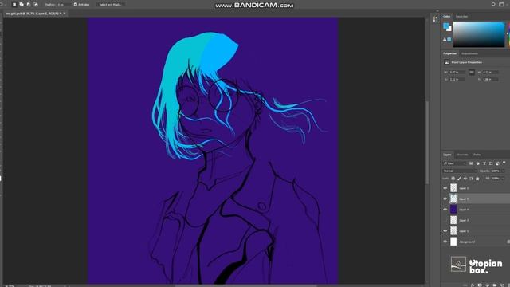Filter layers by shape layers icon
Viewport: 510px width, 287px height.
tap(491, 163)
